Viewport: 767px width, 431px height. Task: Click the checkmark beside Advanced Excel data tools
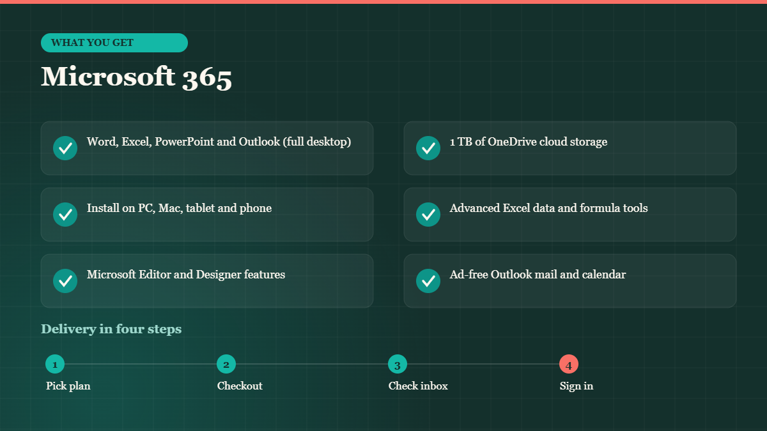(x=428, y=215)
